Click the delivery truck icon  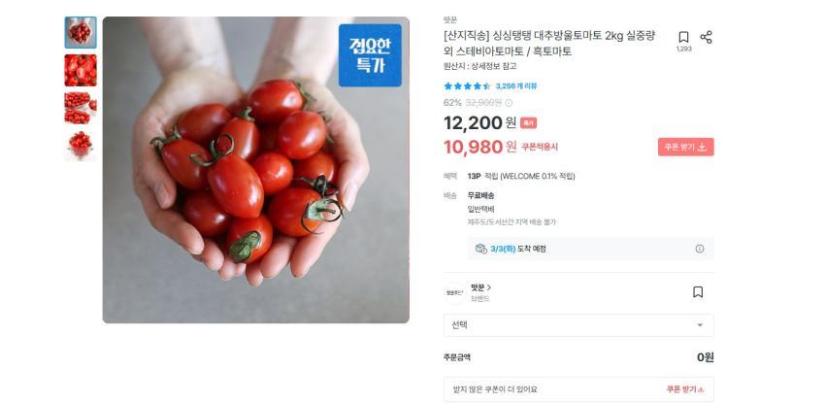(x=480, y=249)
